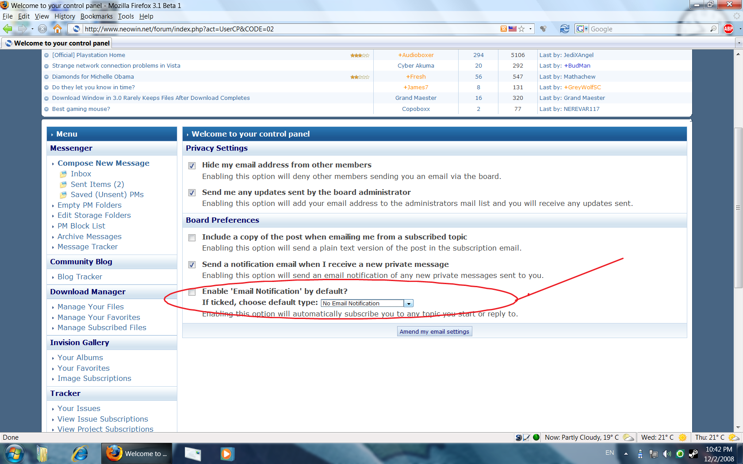Image resolution: width=743 pixels, height=464 pixels.
Task: Tick Enable 'Email Notification' by default checkbox
Action: (x=192, y=292)
